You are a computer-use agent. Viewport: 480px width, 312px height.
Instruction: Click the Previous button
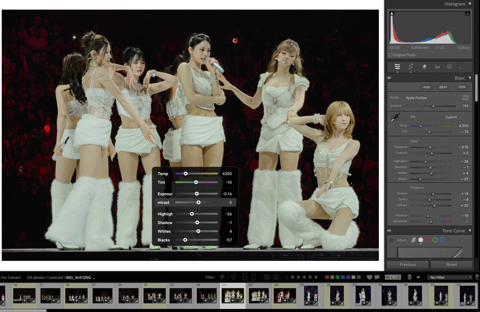pos(408,265)
